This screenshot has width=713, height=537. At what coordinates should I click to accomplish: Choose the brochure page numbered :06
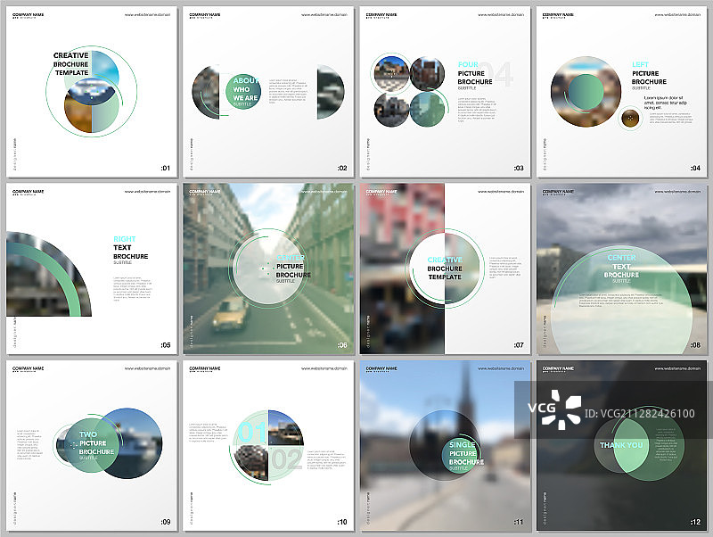coord(268,268)
